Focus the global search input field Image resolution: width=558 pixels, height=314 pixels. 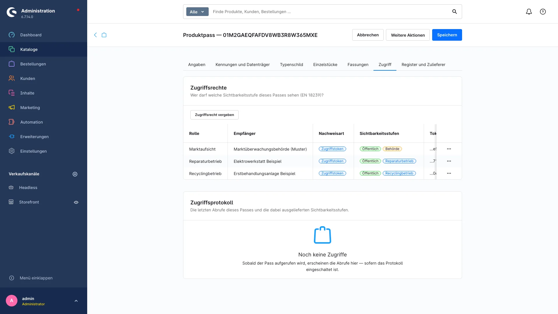(x=330, y=12)
